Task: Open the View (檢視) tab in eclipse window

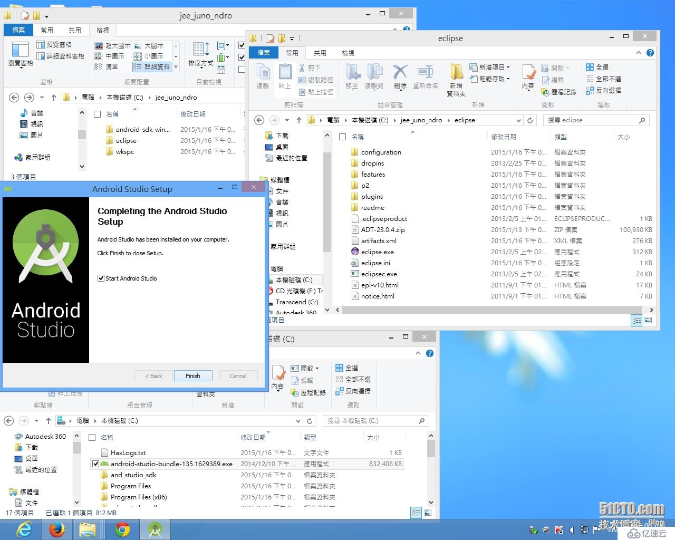Action: tap(348, 53)
